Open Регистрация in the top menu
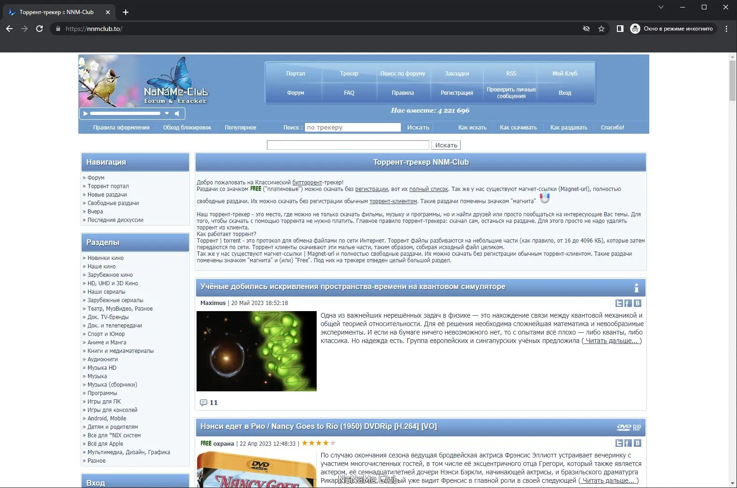 click(x=457, y=93)
